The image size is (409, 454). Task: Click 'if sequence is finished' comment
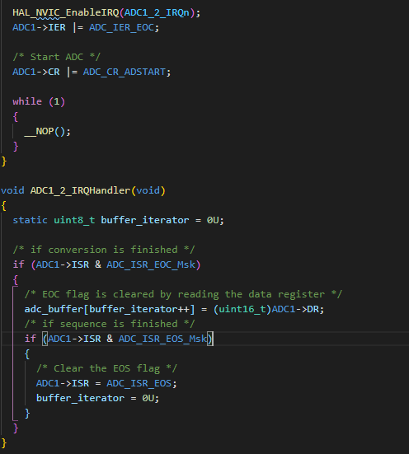[x=110, y=324]
